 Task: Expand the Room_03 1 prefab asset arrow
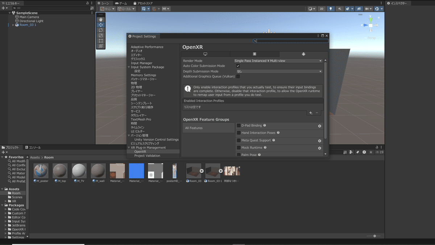coord(221,171)
